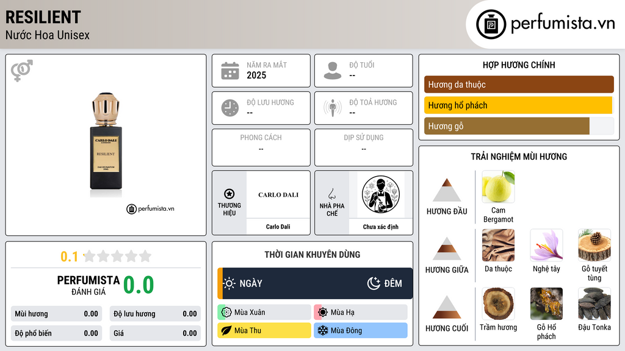This screenshot has width=625, height=351.
Task: Click the Carlo Dali brand logo
Action: (278, 194)
